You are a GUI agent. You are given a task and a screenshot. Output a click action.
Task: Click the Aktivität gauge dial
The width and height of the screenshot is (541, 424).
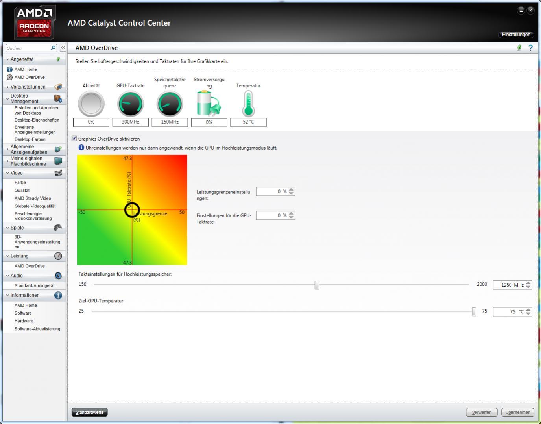[91, 104]
